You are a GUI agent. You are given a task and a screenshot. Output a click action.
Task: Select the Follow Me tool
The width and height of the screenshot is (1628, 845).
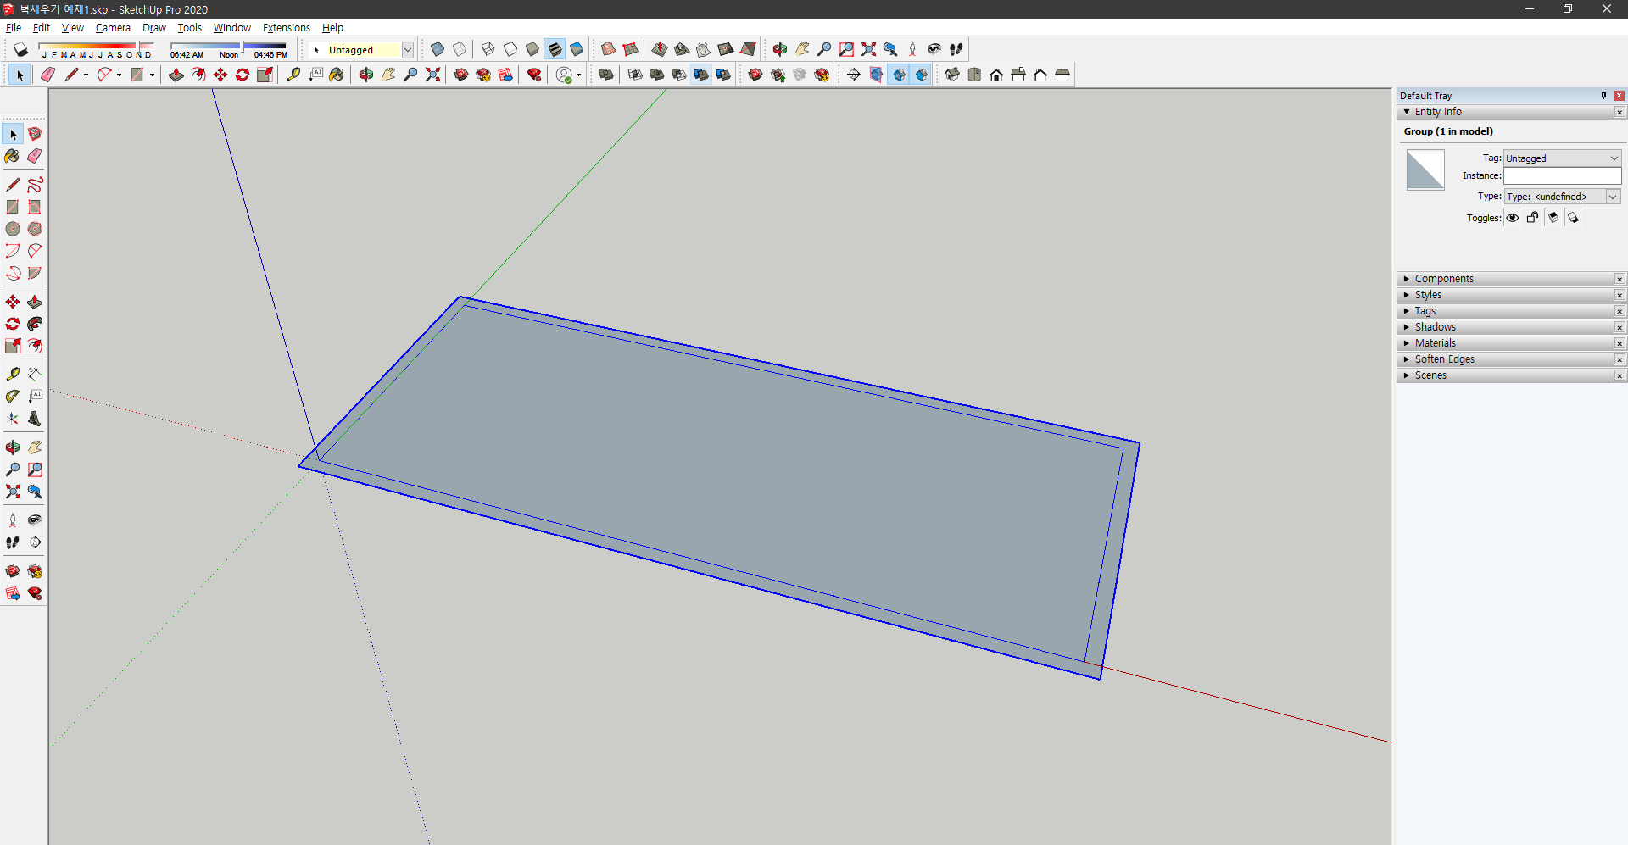(x=35, y=324)
